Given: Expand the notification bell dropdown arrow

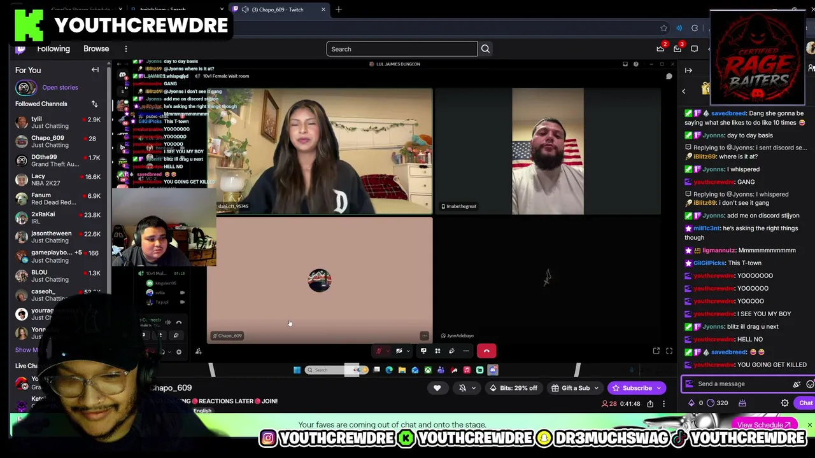Looking at the screenshot, I should [x=473, y=388].
